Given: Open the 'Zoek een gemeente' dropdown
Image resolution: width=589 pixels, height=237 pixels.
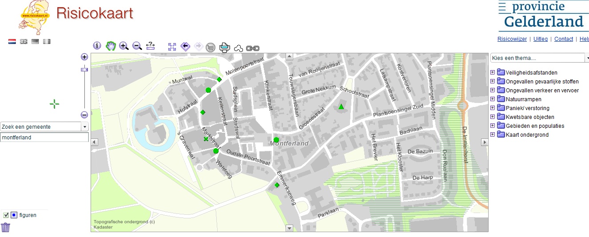Looking at the screenshot, I should [85, 127].
